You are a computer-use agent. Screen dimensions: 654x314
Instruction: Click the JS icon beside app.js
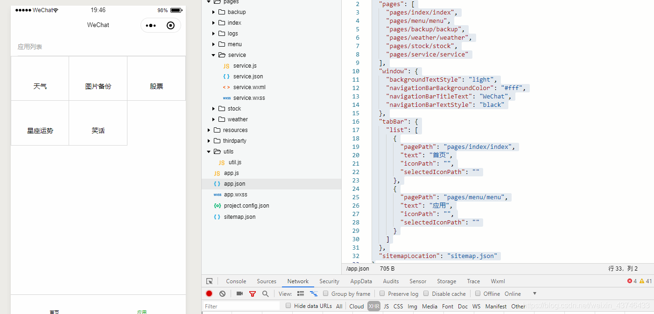pyautogui.click(x=217, y=173)
